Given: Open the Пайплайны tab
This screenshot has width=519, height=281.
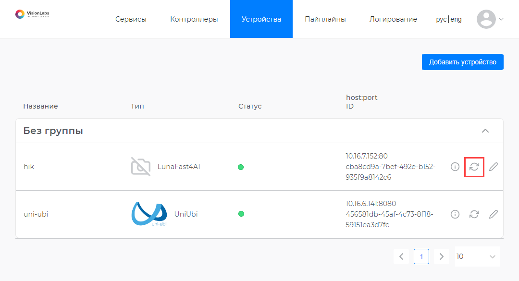Looking at the screenshot, I should click(x=325, y=19).
